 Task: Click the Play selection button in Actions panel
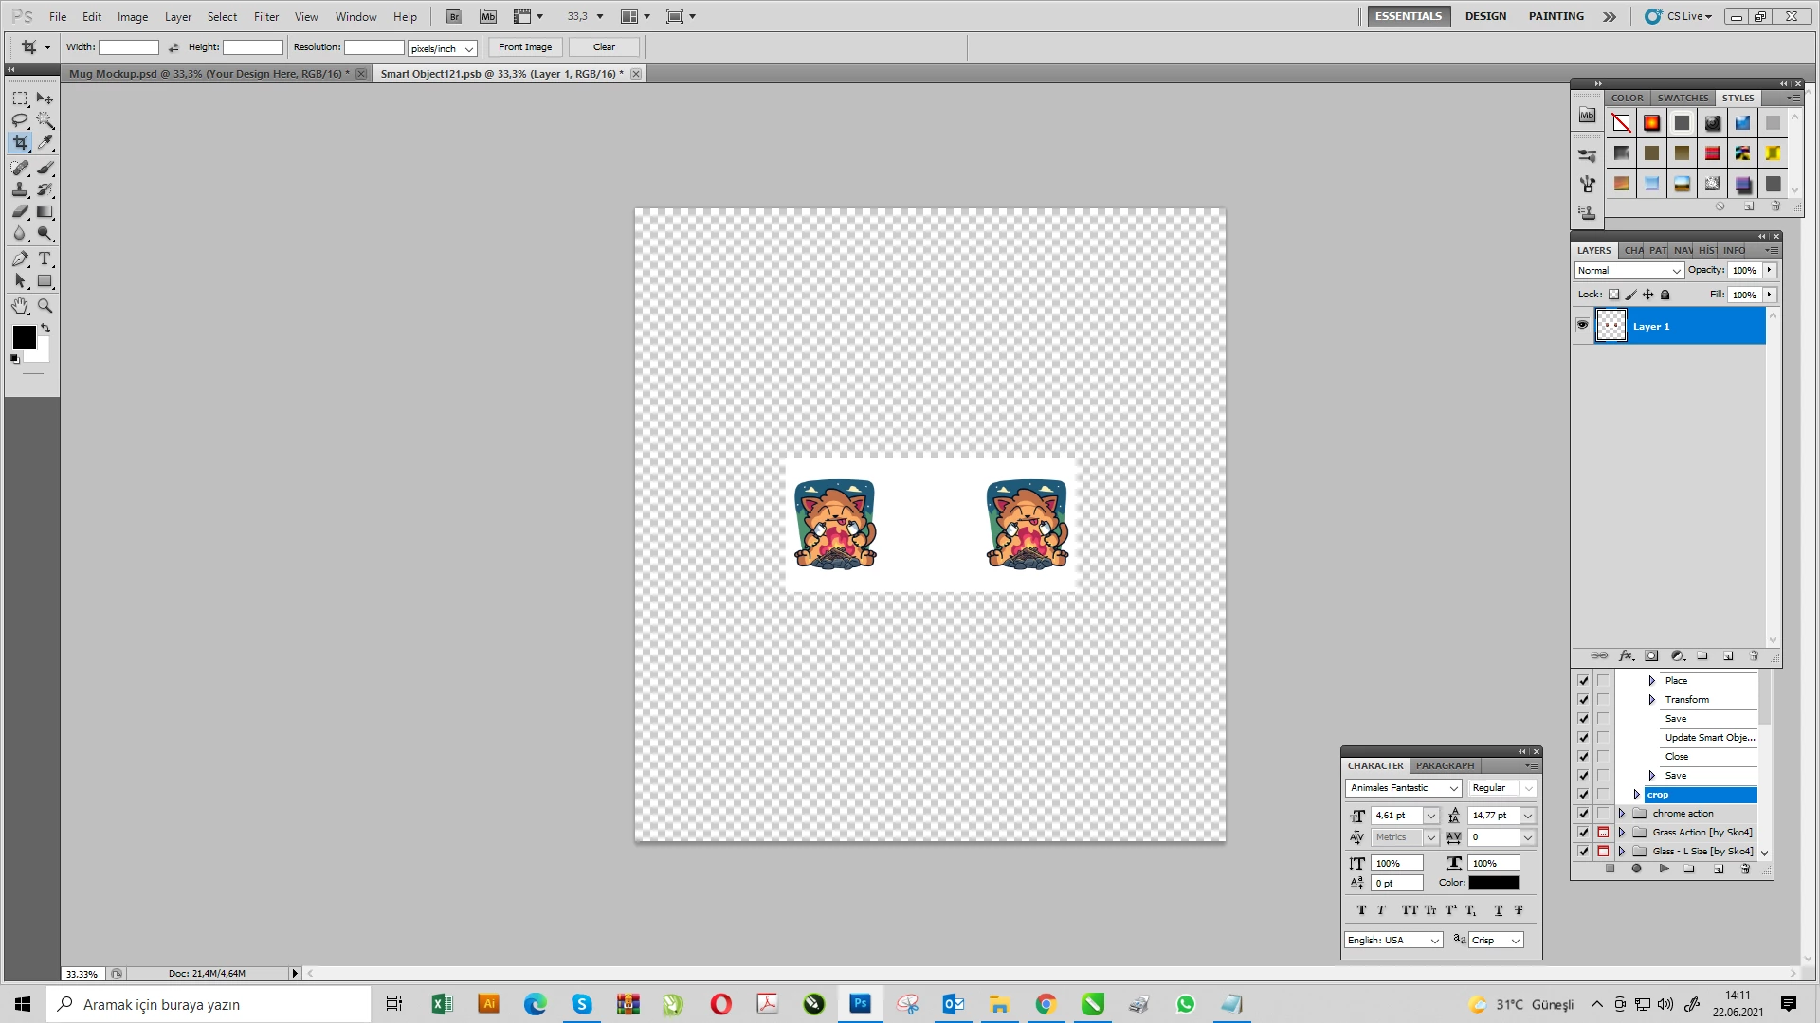1664,869
